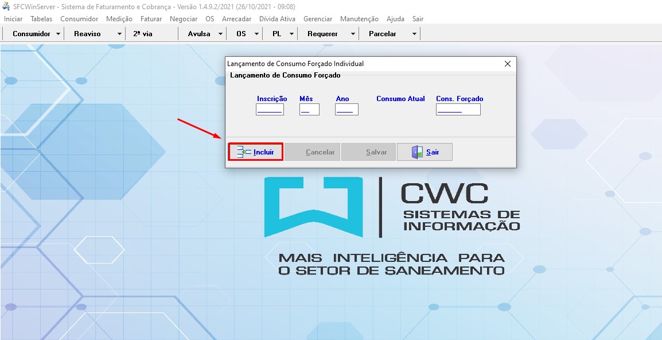Expand the Consumidor toolbar dropdown arrow
Viewport: 662px width, 340px height.
pyautogui.click(x=58, y=34)
